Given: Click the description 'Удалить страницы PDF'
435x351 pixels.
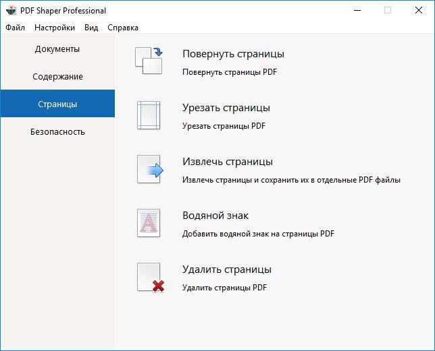Looking at the screenshot, I should tap(225, 288).
